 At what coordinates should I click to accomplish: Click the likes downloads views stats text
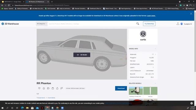(75, 88)
